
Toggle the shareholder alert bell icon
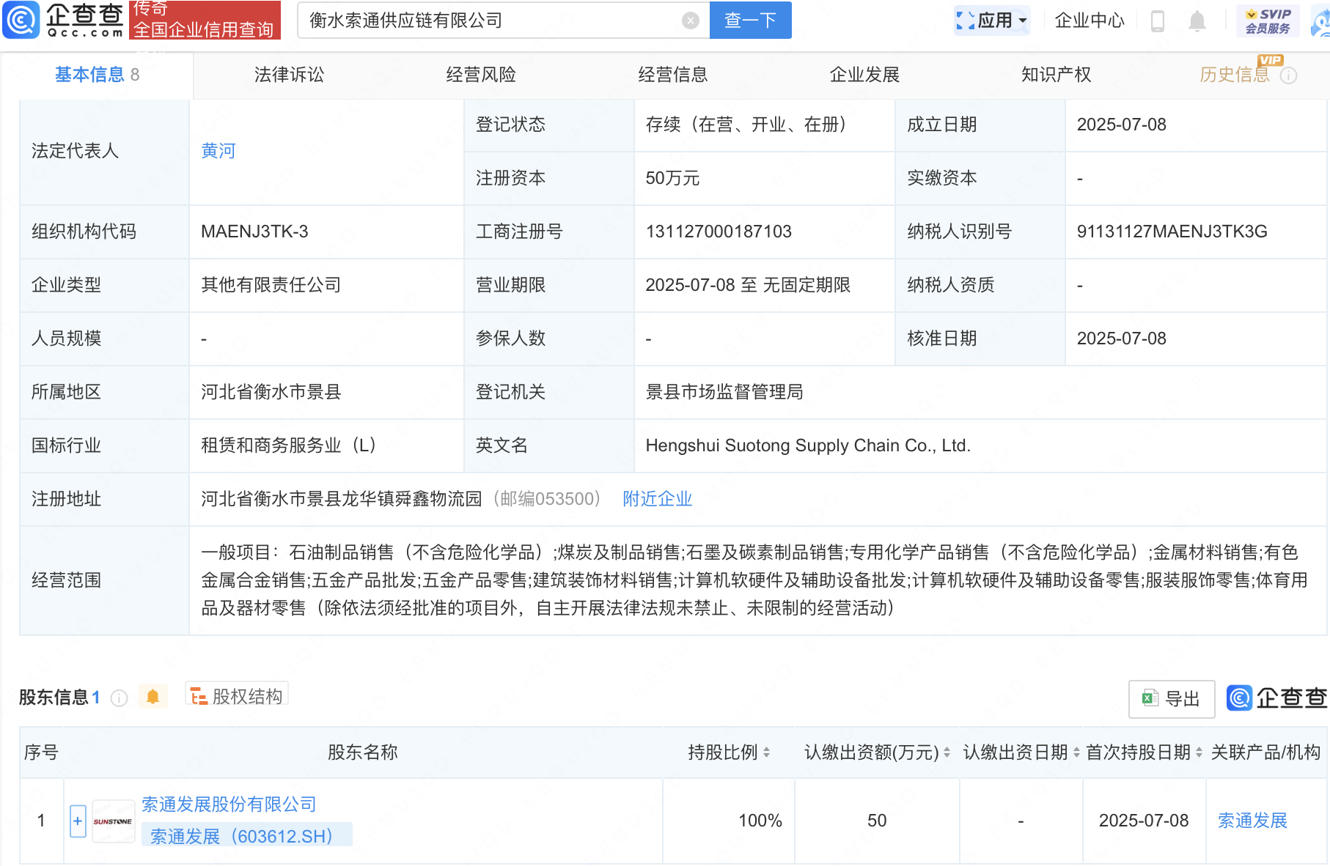click(153, 697)
